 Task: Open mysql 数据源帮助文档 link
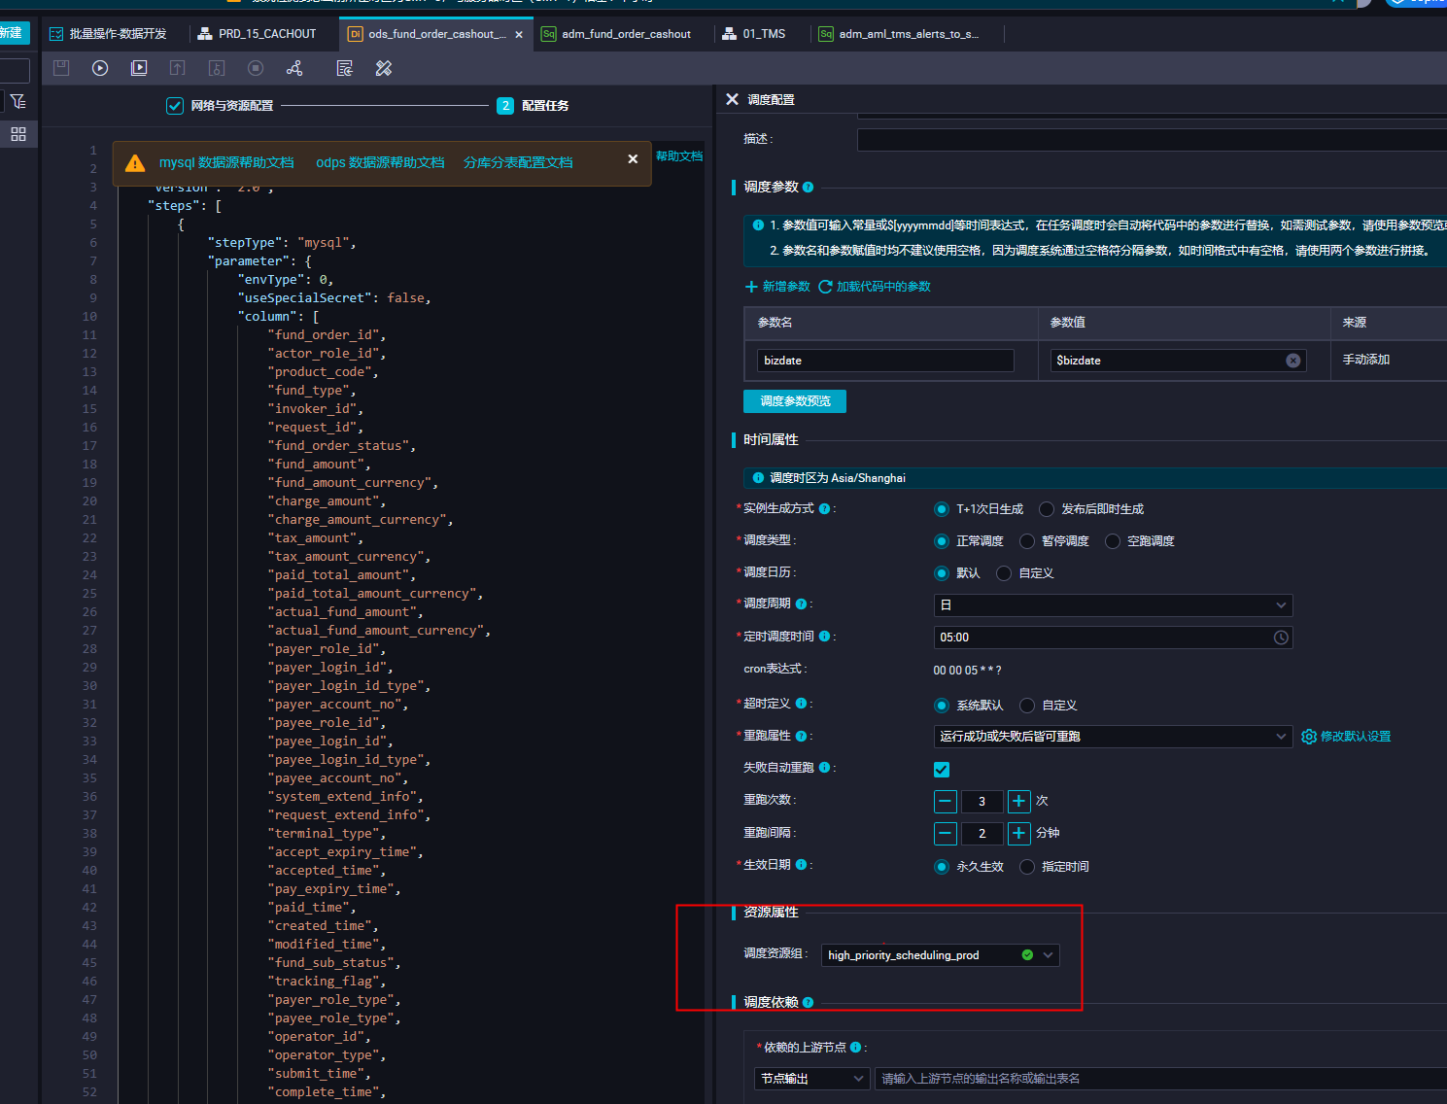click(226, 162)
